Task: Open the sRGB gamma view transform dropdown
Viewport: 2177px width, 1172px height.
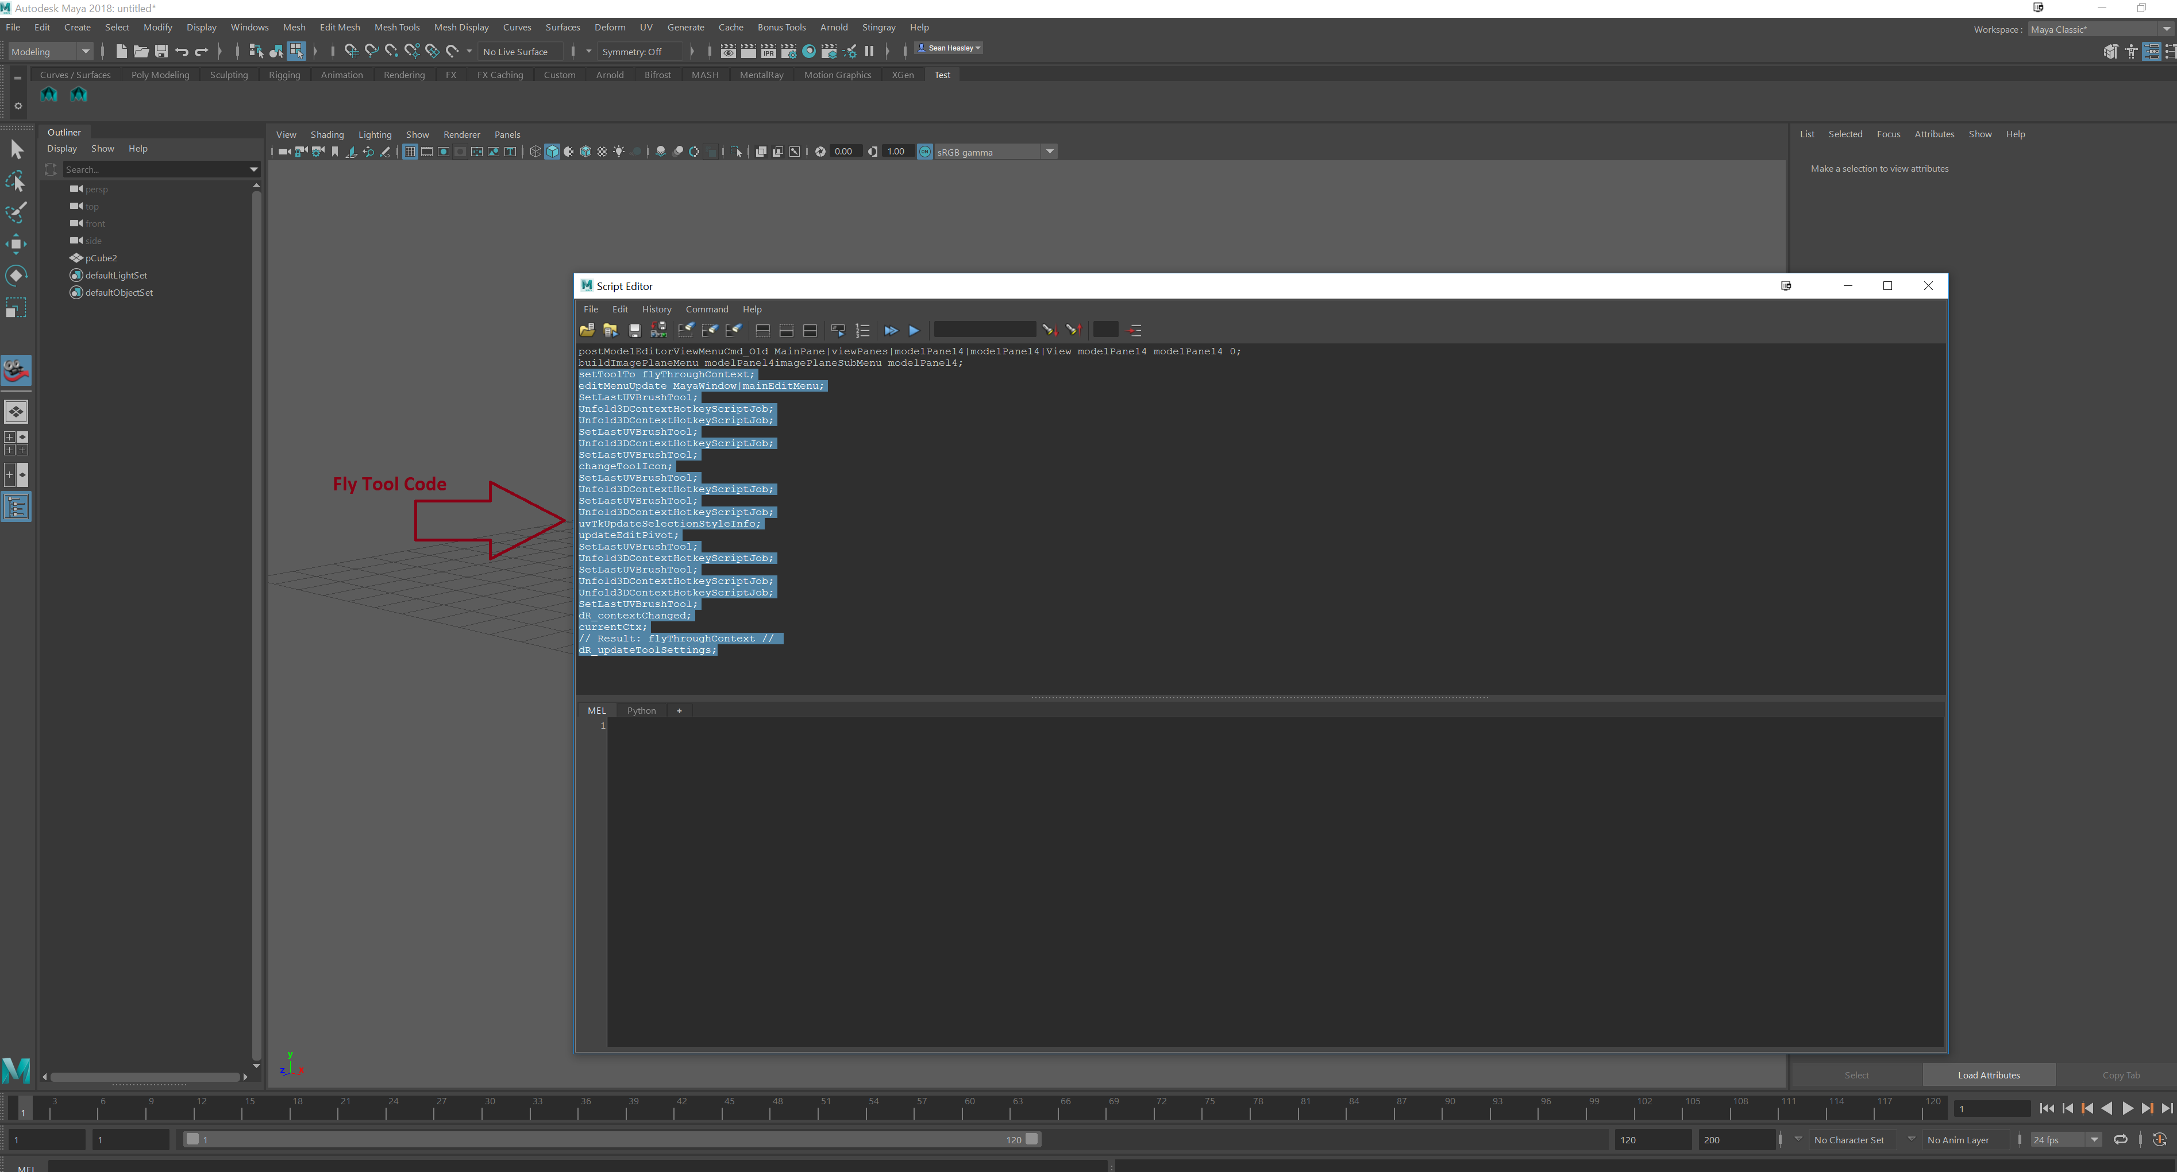Action: (1050, 152)
